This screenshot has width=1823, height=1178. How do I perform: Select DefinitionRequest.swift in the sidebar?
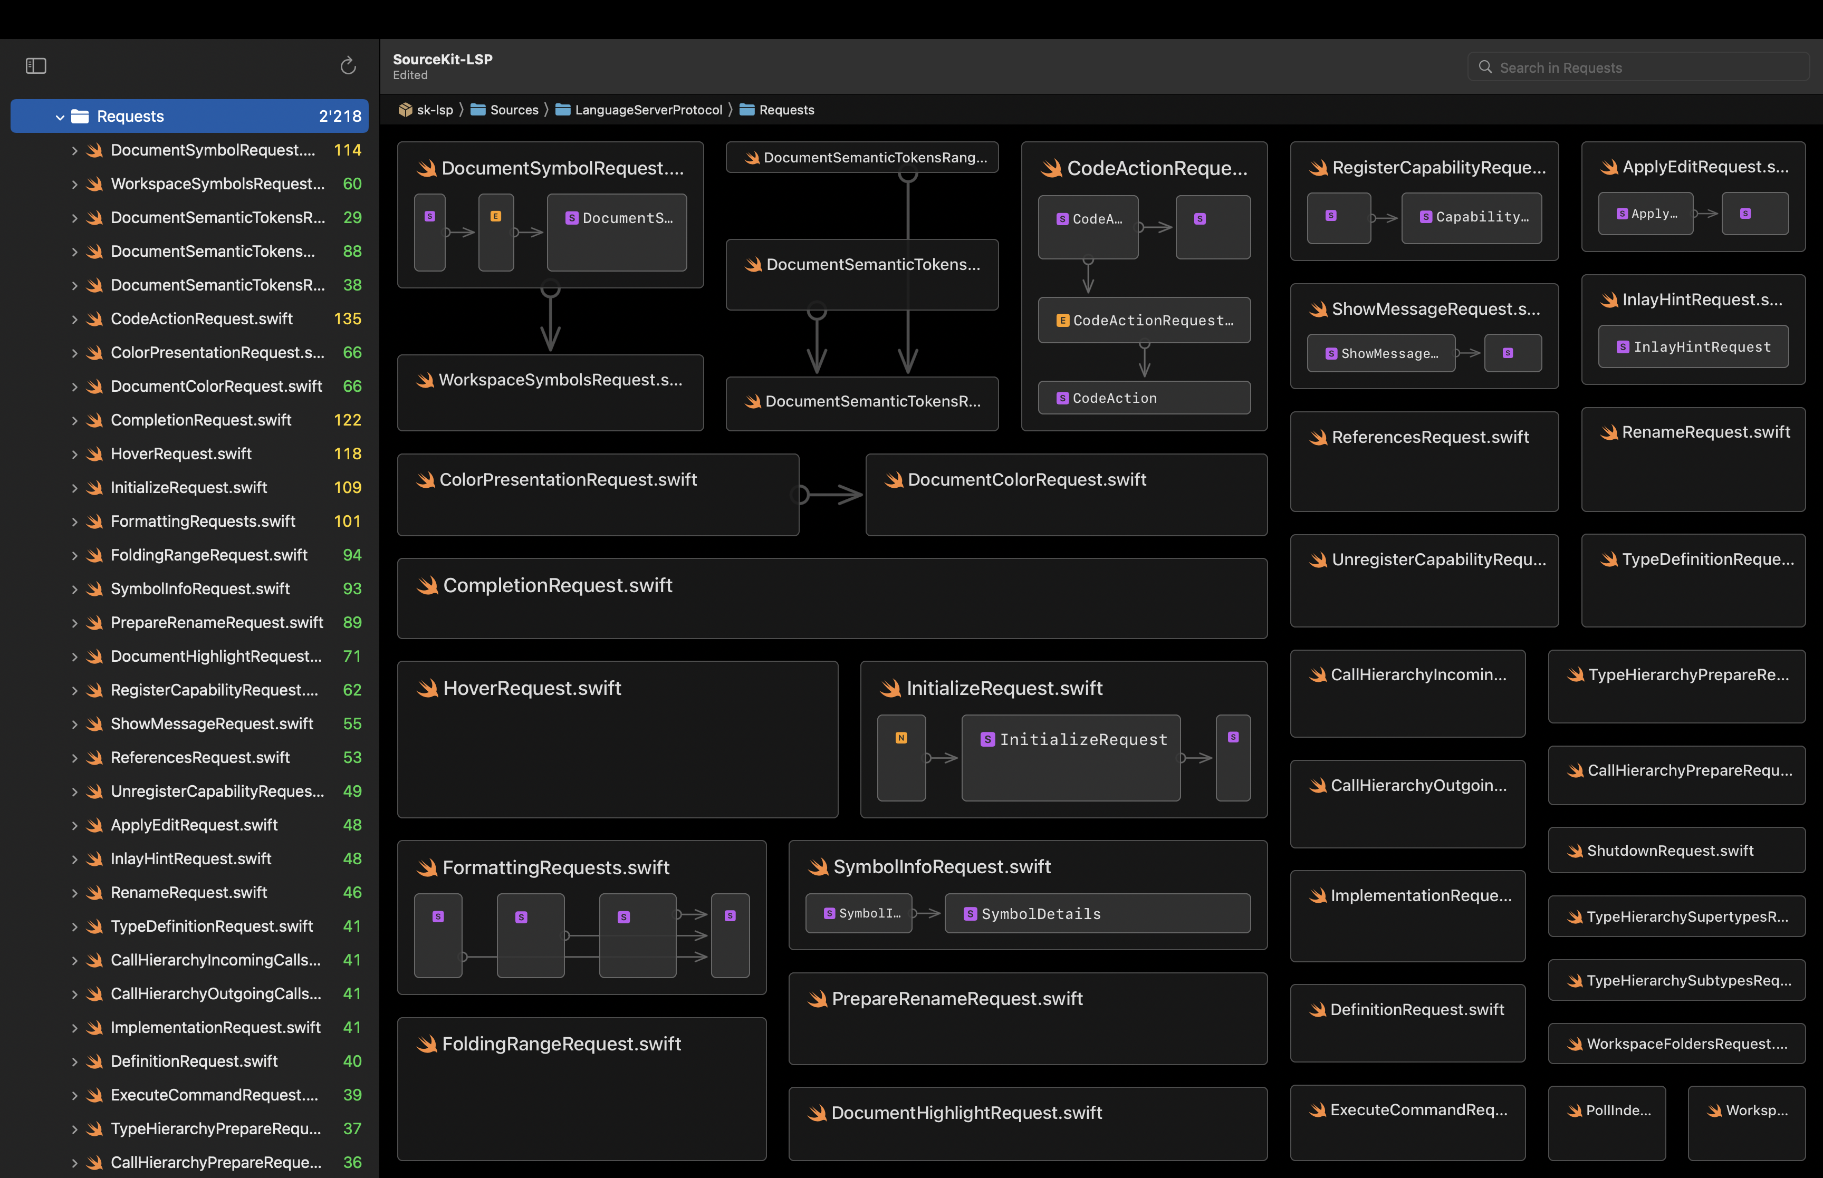(190, 1061)
